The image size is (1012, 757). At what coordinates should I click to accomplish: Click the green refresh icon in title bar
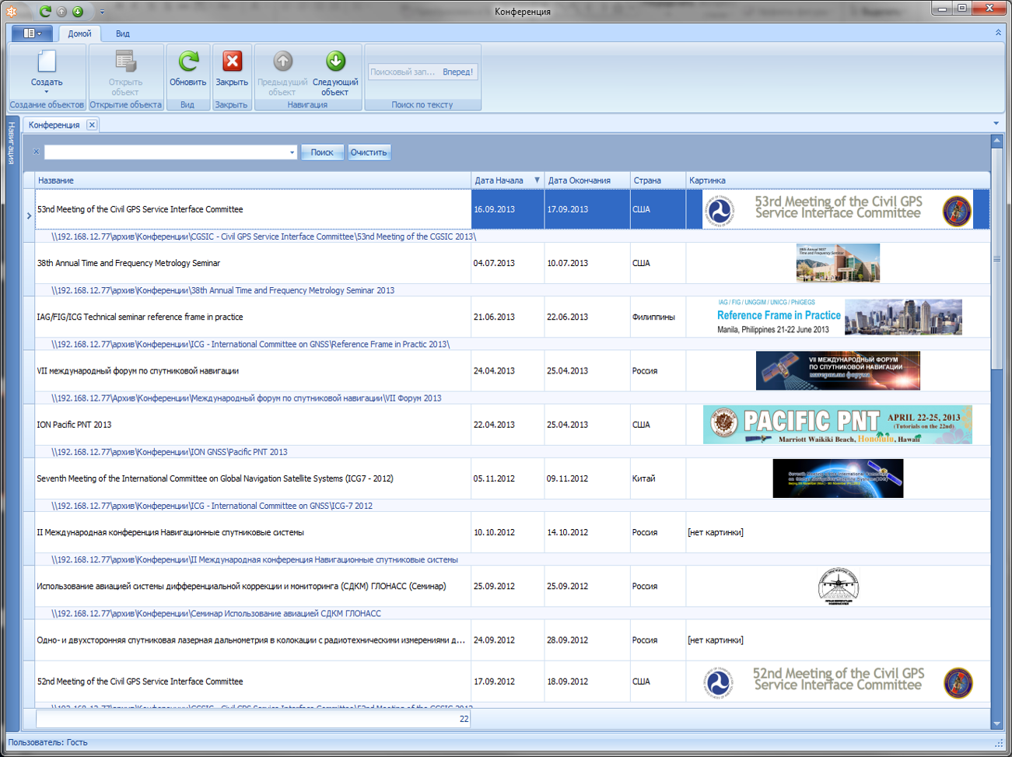(x=45, y=11)
